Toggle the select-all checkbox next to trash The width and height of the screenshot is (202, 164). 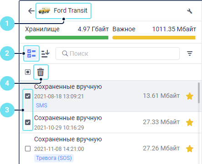28,72
